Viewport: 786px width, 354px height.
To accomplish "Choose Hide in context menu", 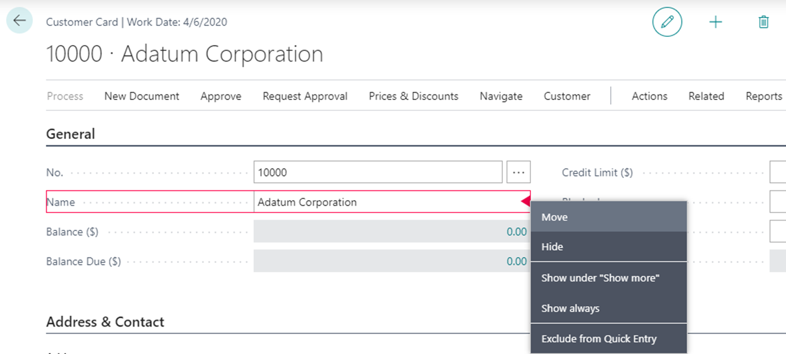I will 609,246.
